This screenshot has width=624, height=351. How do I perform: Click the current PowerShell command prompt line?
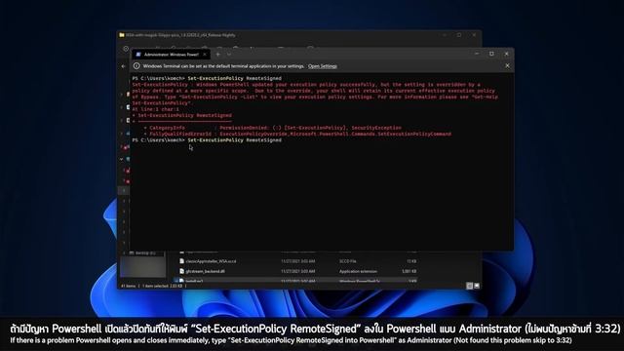click(x=207, y=140)
